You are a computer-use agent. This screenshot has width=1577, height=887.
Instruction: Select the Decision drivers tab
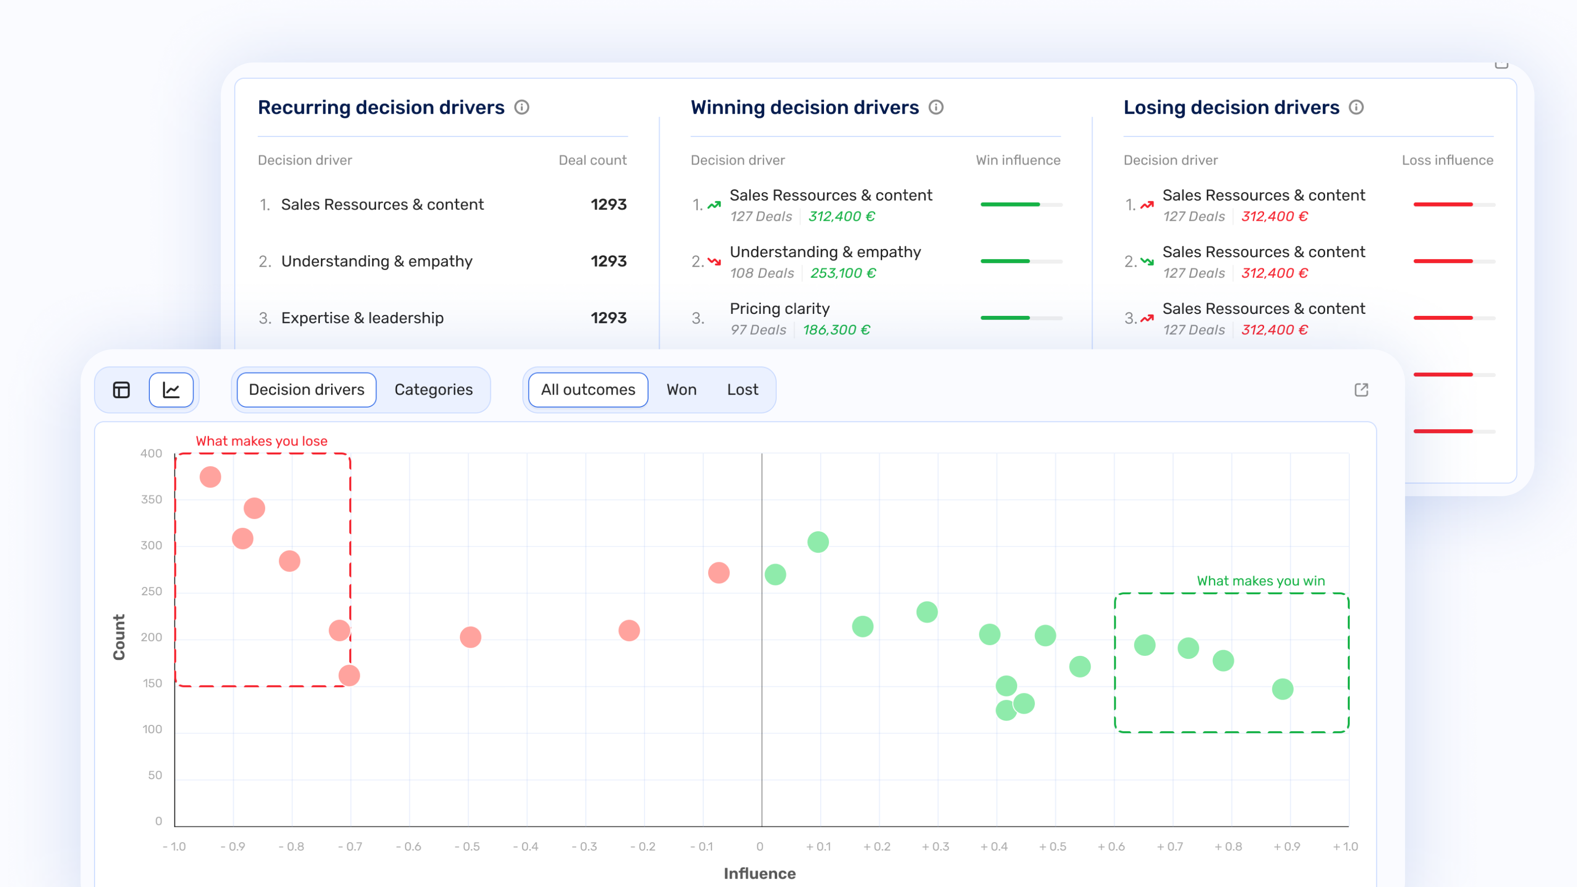coord(305,389)
